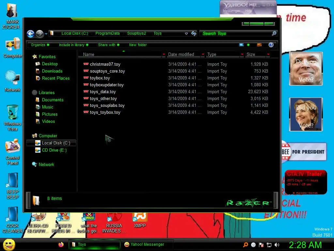Click Souptoys2 in the address breadcrumb
The image size is (334, 251).
(137, 33)
